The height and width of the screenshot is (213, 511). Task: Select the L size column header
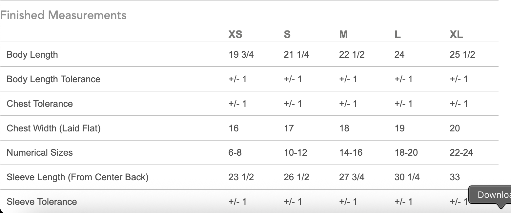pyautogui.click(x=398, y=34)
